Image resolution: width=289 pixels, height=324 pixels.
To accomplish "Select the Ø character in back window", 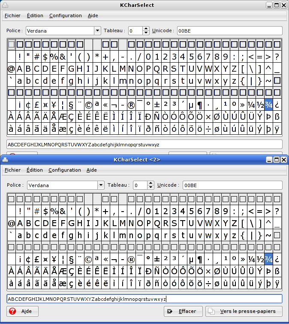I will click(x=217, y=117).
